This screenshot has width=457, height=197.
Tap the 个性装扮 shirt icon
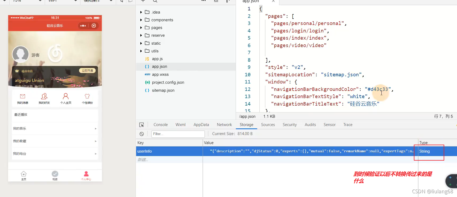[x=87, y=96]
